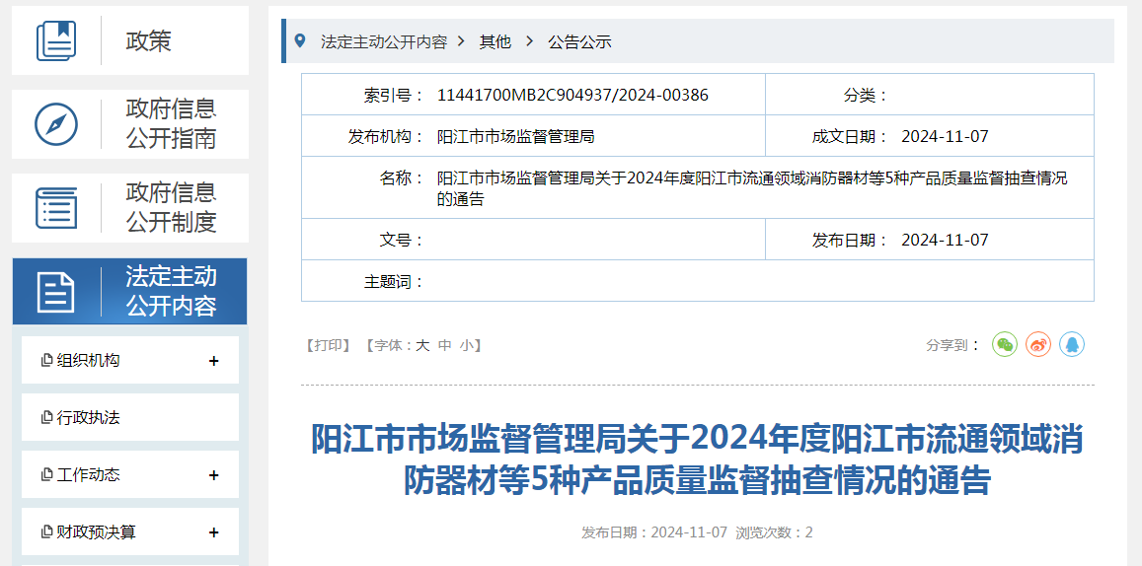Open the 政策 sidebar section
The height and width of the screenshot is (566, 1142).
click(130, 40)
